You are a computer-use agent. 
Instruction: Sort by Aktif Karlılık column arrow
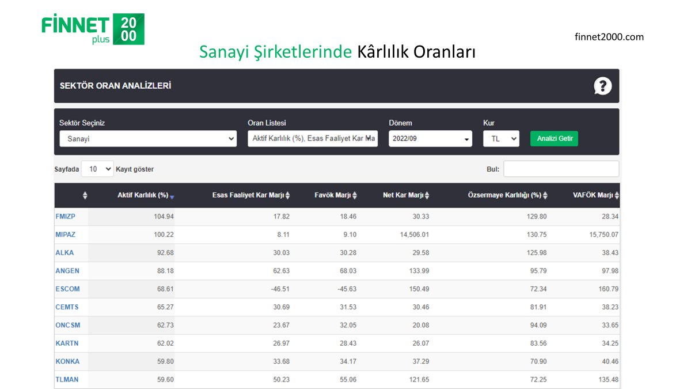point(172,196)
